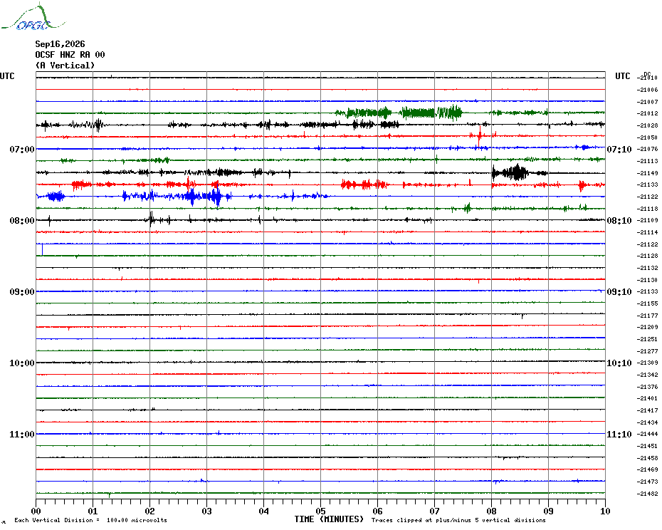Viewport: 662px width, 530px height.
Task: Click the 05 minute tick on bottom axis
Action: click(320, 511)
